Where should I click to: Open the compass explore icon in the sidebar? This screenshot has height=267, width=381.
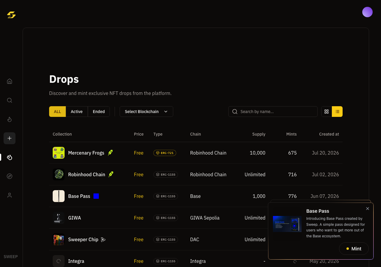tap(10, 176)
